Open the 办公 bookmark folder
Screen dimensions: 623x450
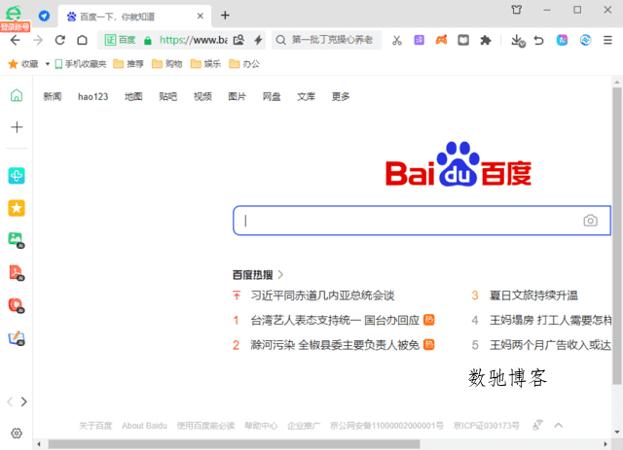point(244,64)
